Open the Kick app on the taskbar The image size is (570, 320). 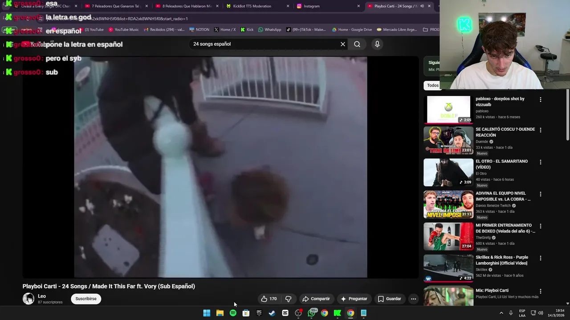(x=338, y=313)
